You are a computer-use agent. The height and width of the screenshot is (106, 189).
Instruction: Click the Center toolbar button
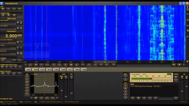click(x=47, y=65)
